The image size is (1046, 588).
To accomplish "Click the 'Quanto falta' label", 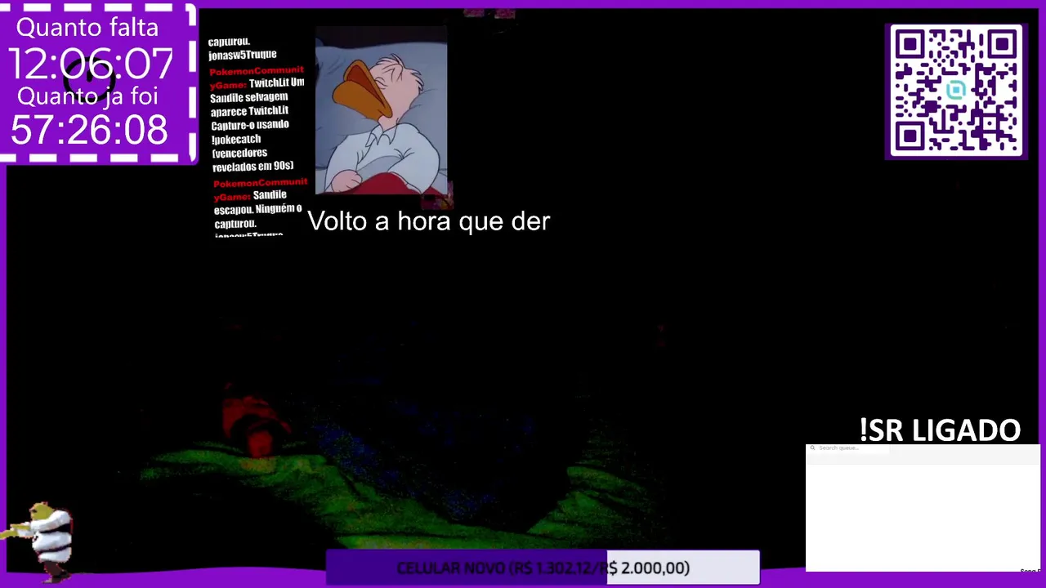I will tap(87, 27).
